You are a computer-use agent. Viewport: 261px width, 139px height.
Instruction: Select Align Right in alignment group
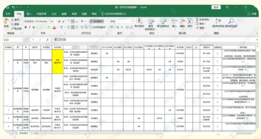[77, 27]
